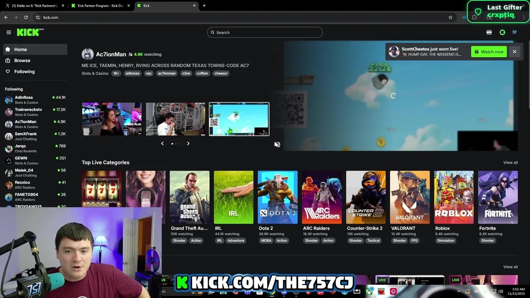
Task: Open site information icon beside kick.com URL
Action: point(38,17)
